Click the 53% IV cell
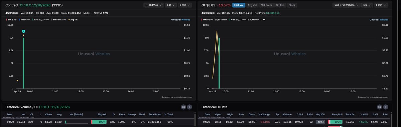Viewport: 401px width, 127px height. pos(112,122)
